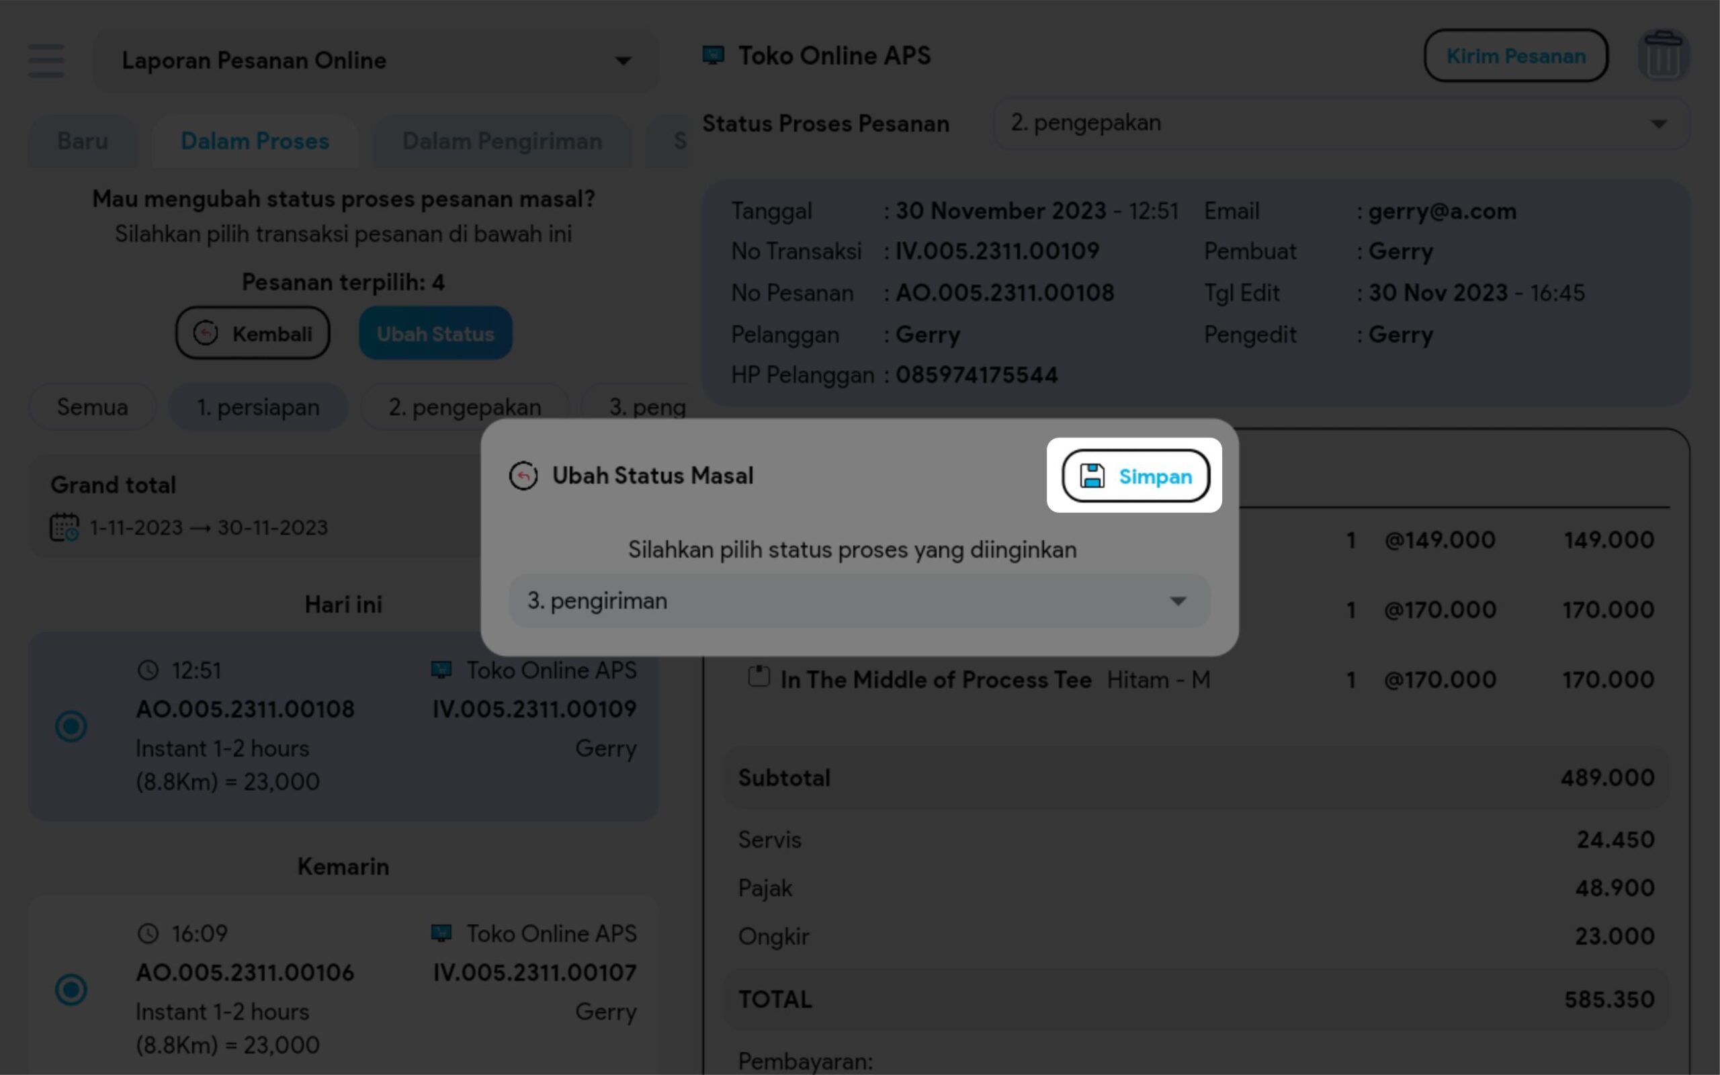Switch to the Baru tab
Image resolution: width=1720 pixels, height=1075 pixels.
point(83,142)
